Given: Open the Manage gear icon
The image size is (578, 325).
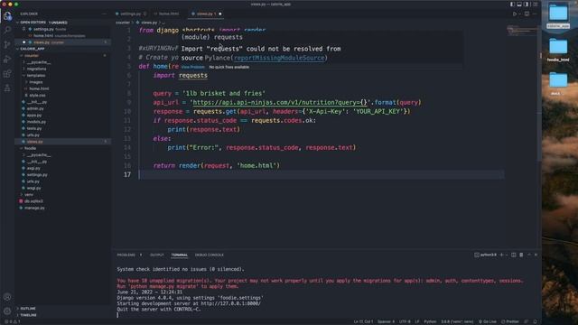Looking at the screenshot, I should 7,311.
